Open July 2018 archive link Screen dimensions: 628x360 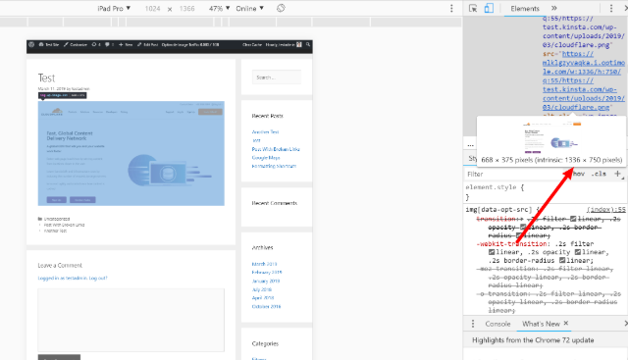point(262,289)
